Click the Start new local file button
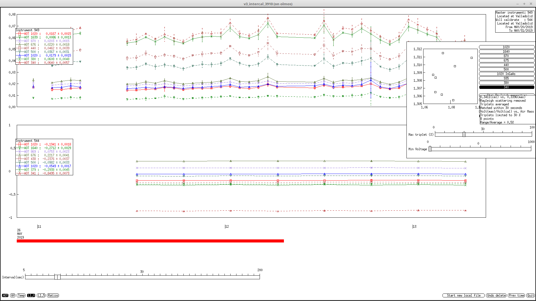 (464, 295)
